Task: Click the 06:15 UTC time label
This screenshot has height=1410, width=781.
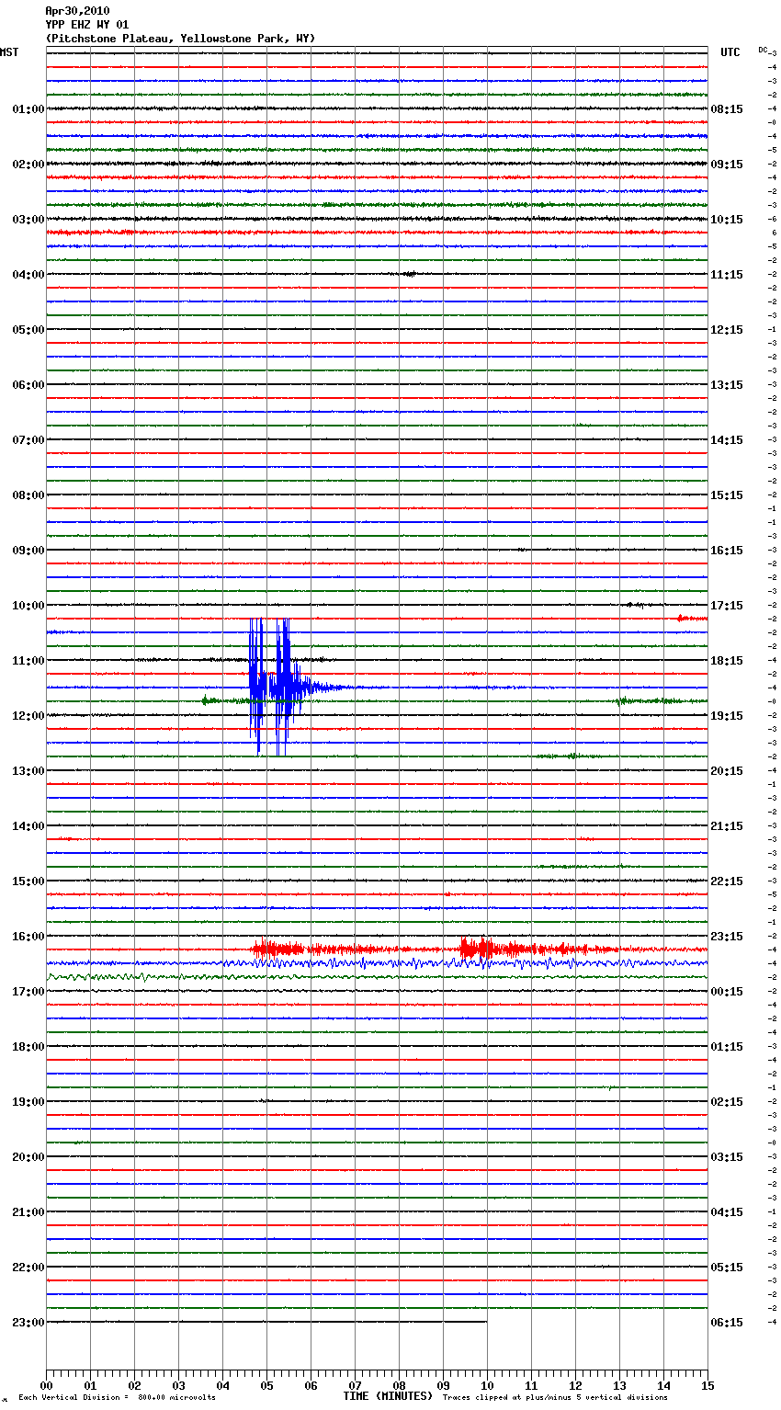Action: coord(727,1323)
